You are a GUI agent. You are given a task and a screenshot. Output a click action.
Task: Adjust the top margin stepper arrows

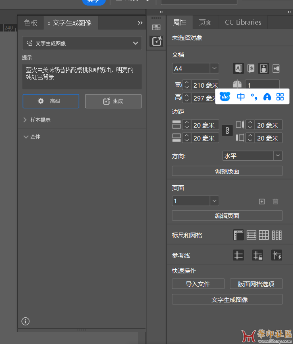(x=187, y=125)
